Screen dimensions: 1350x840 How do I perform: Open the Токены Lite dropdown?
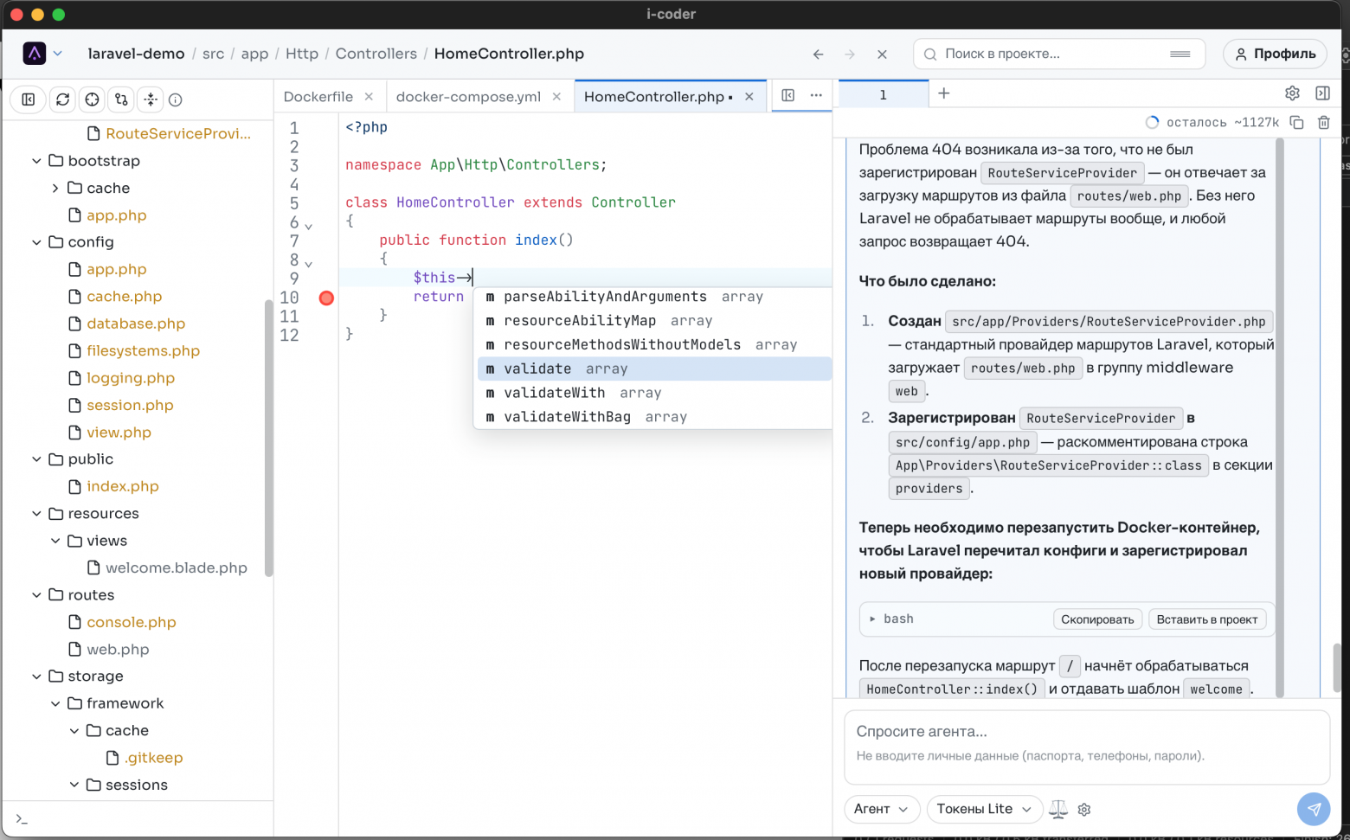tap(984, 809)
